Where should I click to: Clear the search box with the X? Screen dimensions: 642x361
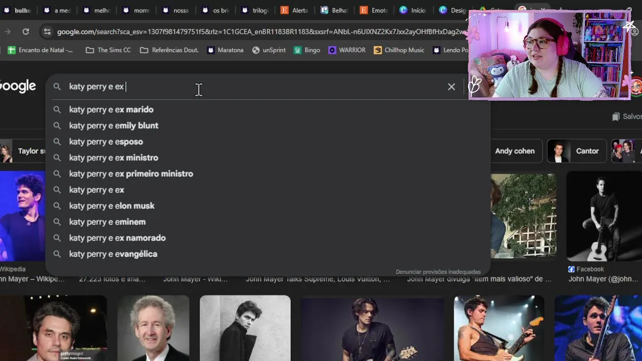451,87
